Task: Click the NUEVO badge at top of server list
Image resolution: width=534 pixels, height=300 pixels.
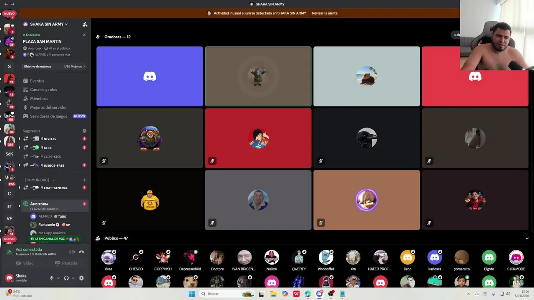Action: (9, 14)
